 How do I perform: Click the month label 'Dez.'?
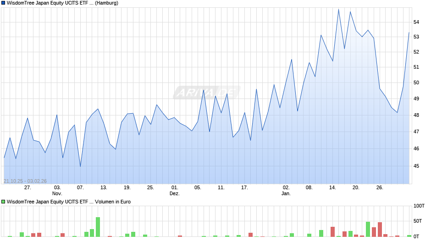point(175,193)
